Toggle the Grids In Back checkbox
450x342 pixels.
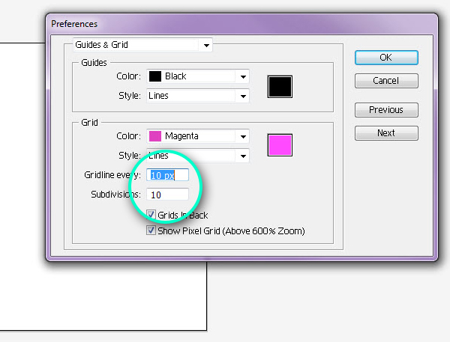click(151, 215)
